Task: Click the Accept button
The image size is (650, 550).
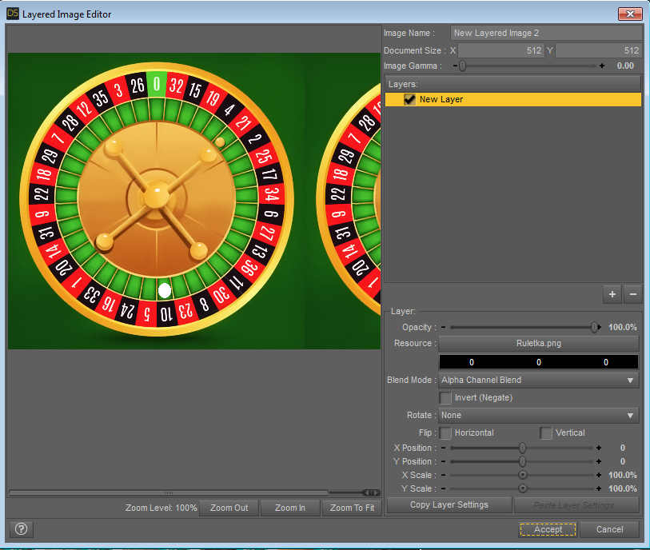Action: pos(548,529)
